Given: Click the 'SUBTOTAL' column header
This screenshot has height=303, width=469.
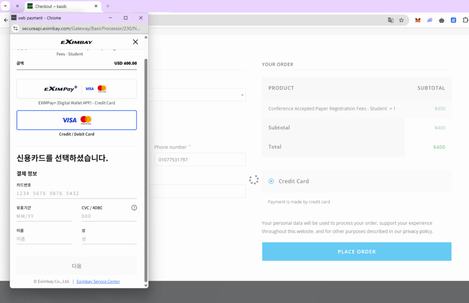Looking at the screenshot, I should 431,88.
